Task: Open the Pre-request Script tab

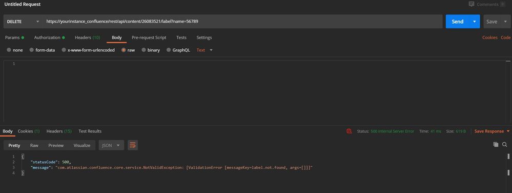Action: click(149, 37)
